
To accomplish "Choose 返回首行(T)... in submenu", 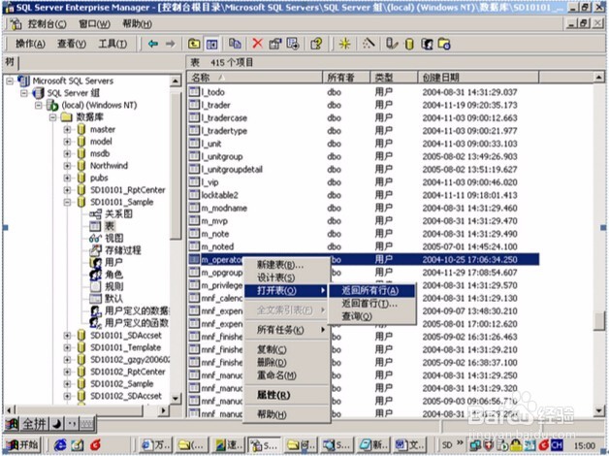I will [372, 304].
